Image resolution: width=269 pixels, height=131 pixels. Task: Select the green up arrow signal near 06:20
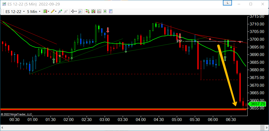(x=225, y=58)
